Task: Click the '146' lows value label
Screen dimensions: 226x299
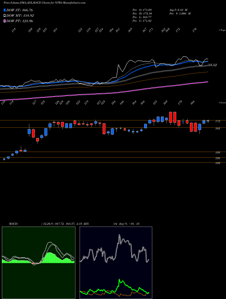Action: [x=122, y=102]
